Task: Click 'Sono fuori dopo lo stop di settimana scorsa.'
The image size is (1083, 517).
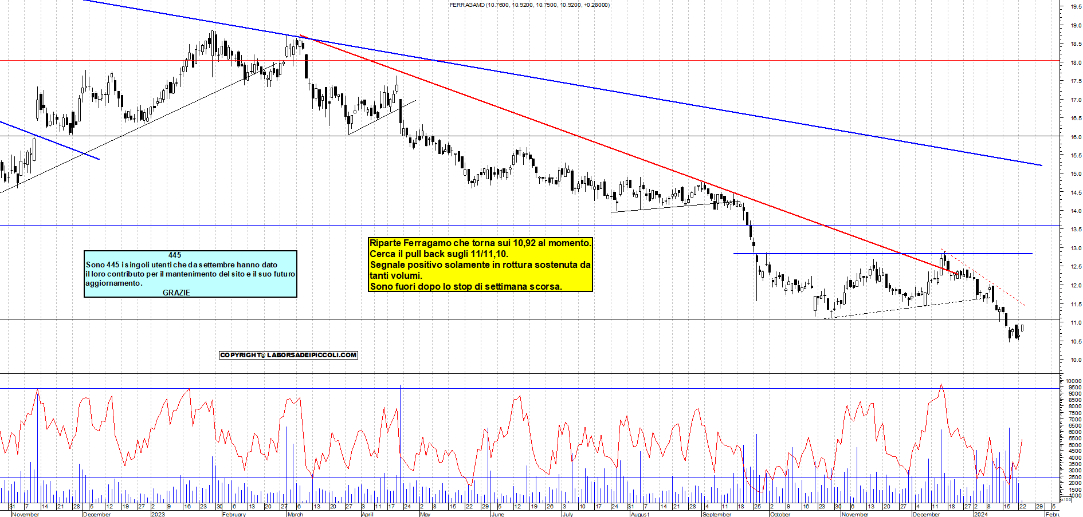Action: coord(466,287)
